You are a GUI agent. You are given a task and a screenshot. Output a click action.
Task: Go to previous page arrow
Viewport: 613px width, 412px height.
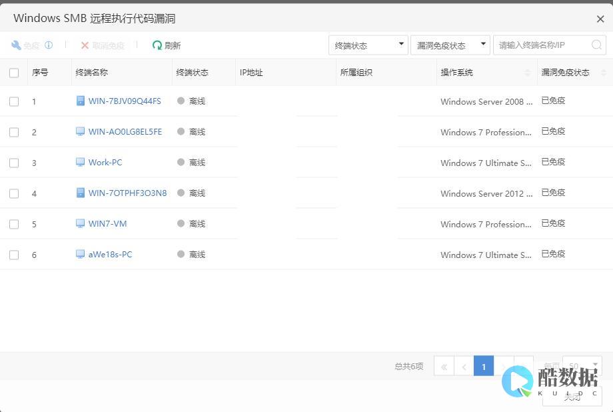[x=464, y=367]
